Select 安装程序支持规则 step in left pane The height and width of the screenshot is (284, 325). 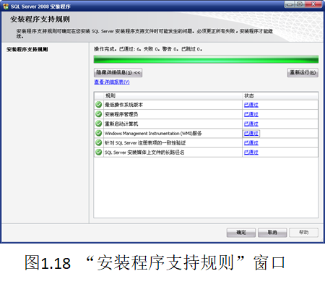(x=27, y=50)
